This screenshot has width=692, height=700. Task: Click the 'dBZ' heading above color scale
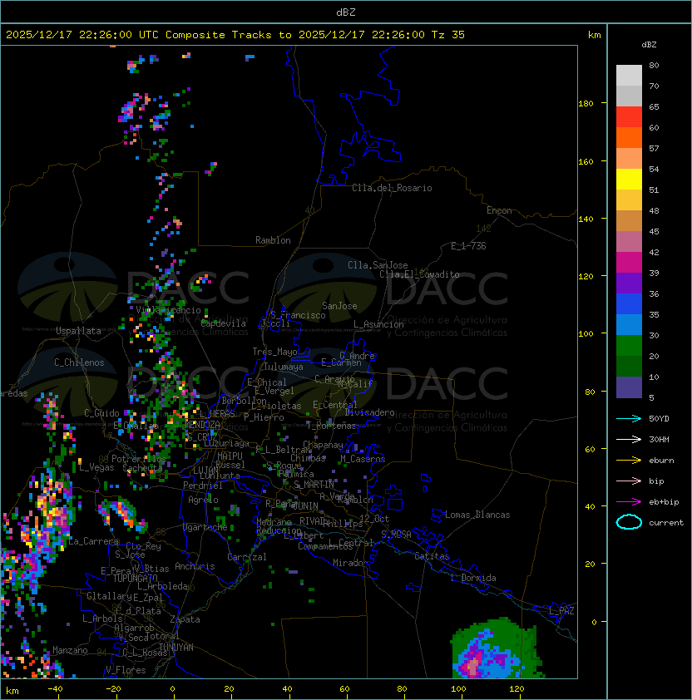click(649, 45)
